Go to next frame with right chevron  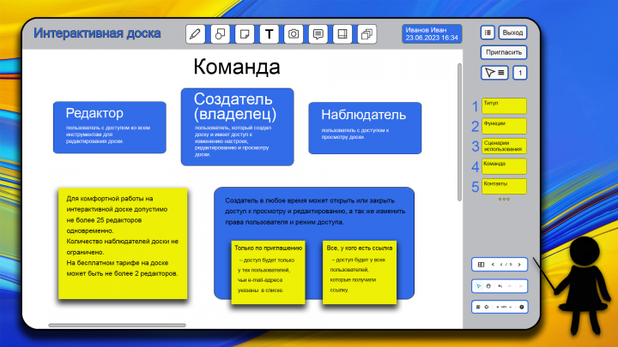pyautogui.click(x=519, y=265)
